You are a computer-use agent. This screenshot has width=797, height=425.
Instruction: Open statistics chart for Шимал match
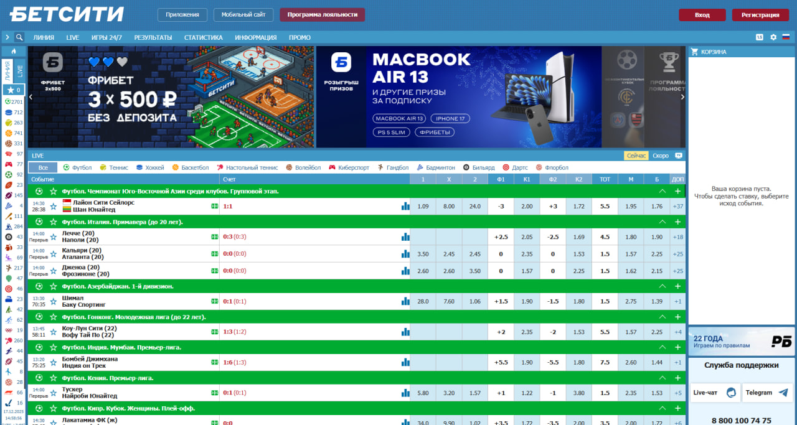(x=405, y=301)
